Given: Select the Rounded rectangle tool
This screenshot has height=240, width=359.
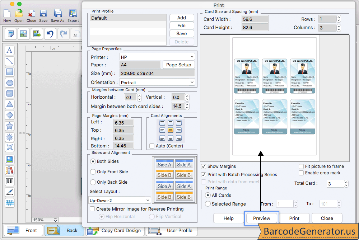Looking at the screenshot, I should (x=10, y=93).
